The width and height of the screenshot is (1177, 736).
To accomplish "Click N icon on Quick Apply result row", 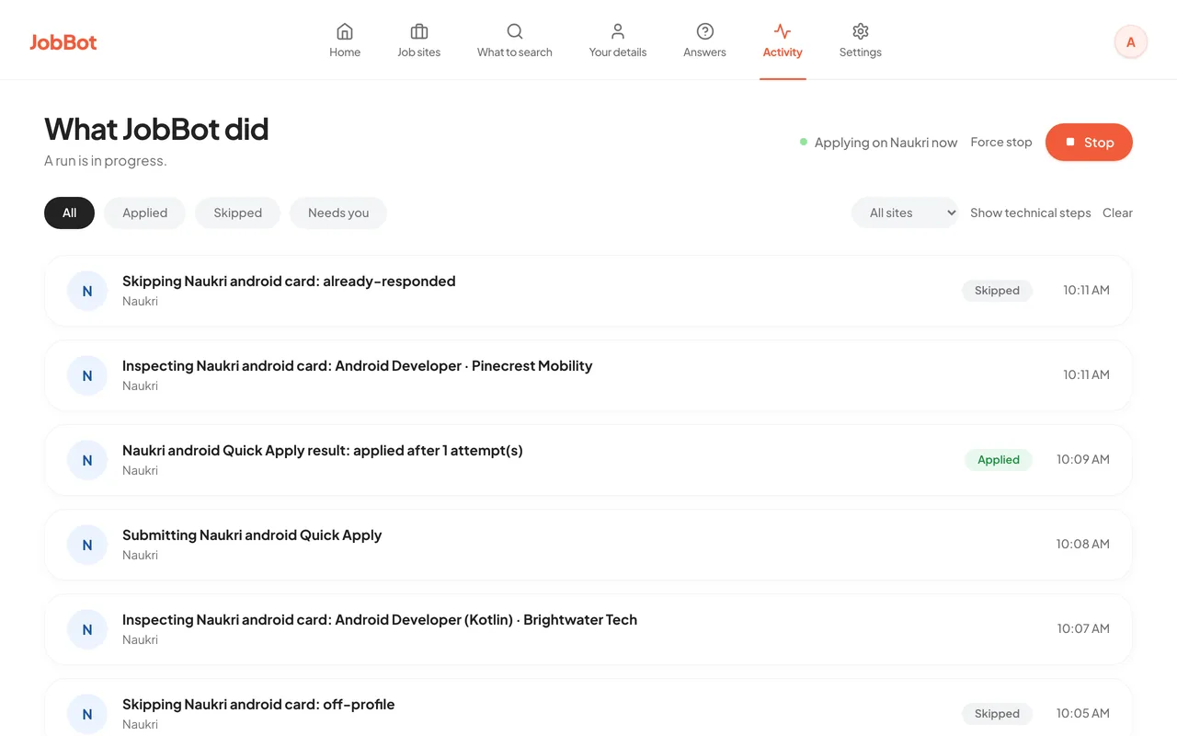I will click(x=87, y=460).
